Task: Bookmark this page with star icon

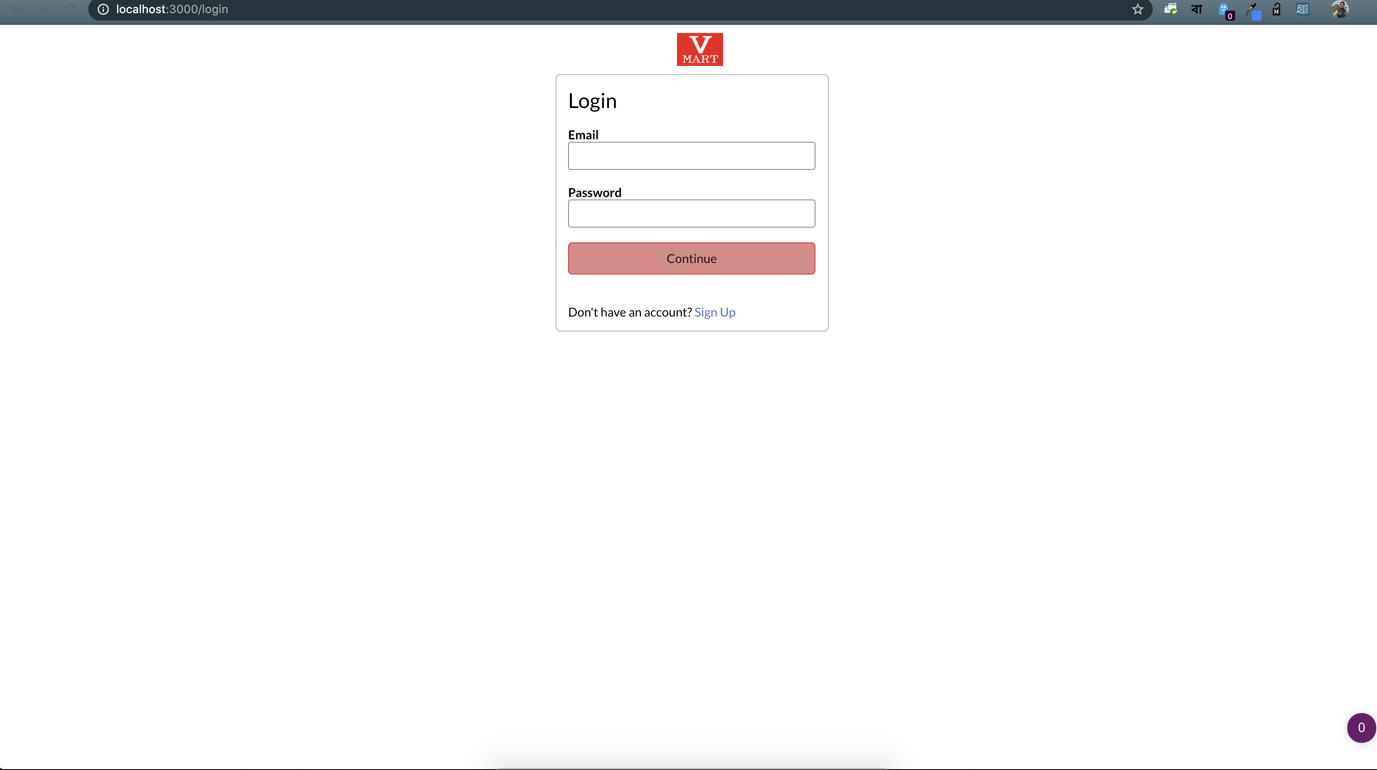Action: pos(1137,9)
